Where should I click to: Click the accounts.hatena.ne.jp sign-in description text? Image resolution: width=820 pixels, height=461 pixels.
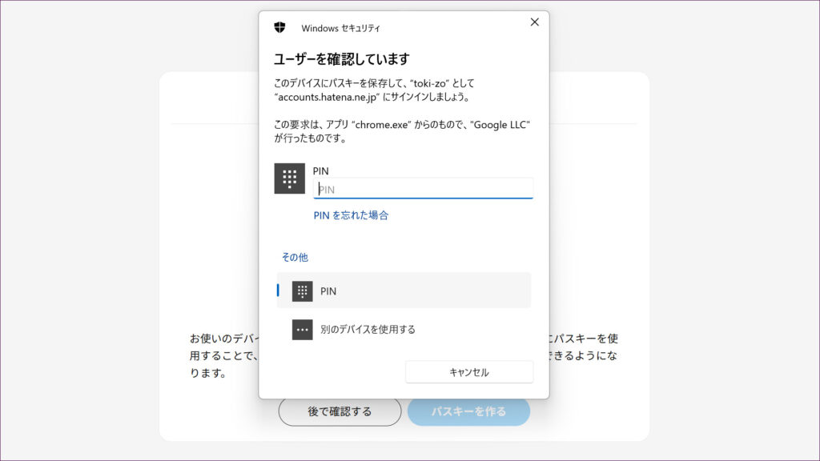pos(372,90)
